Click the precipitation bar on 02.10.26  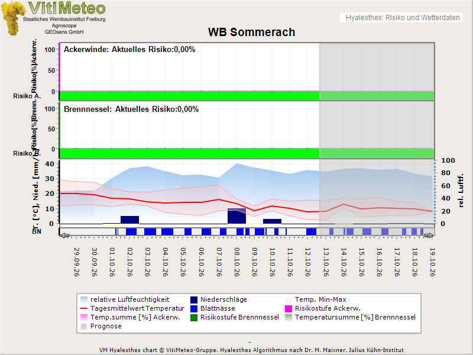129,220
